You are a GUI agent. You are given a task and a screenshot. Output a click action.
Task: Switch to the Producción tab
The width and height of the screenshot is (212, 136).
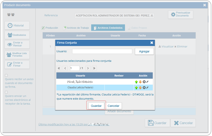[x=50, y=28]
